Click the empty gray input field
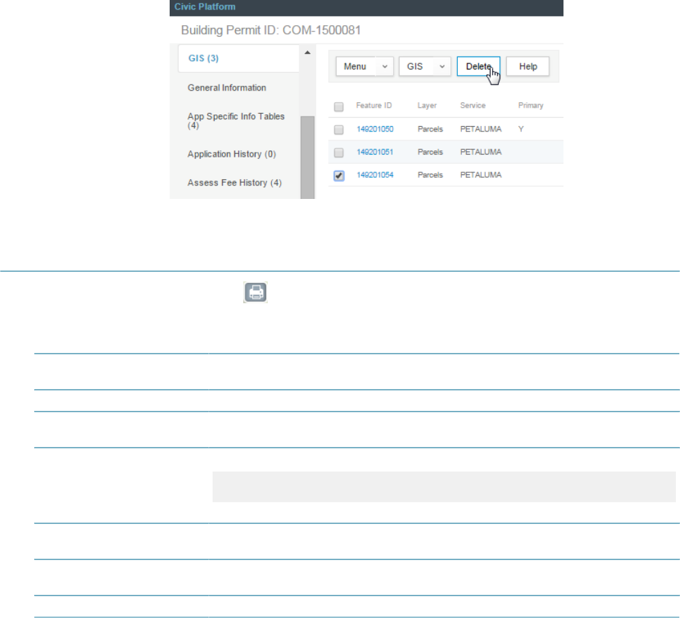The height and width of the screenshot is (618, 680). [444, 486]
